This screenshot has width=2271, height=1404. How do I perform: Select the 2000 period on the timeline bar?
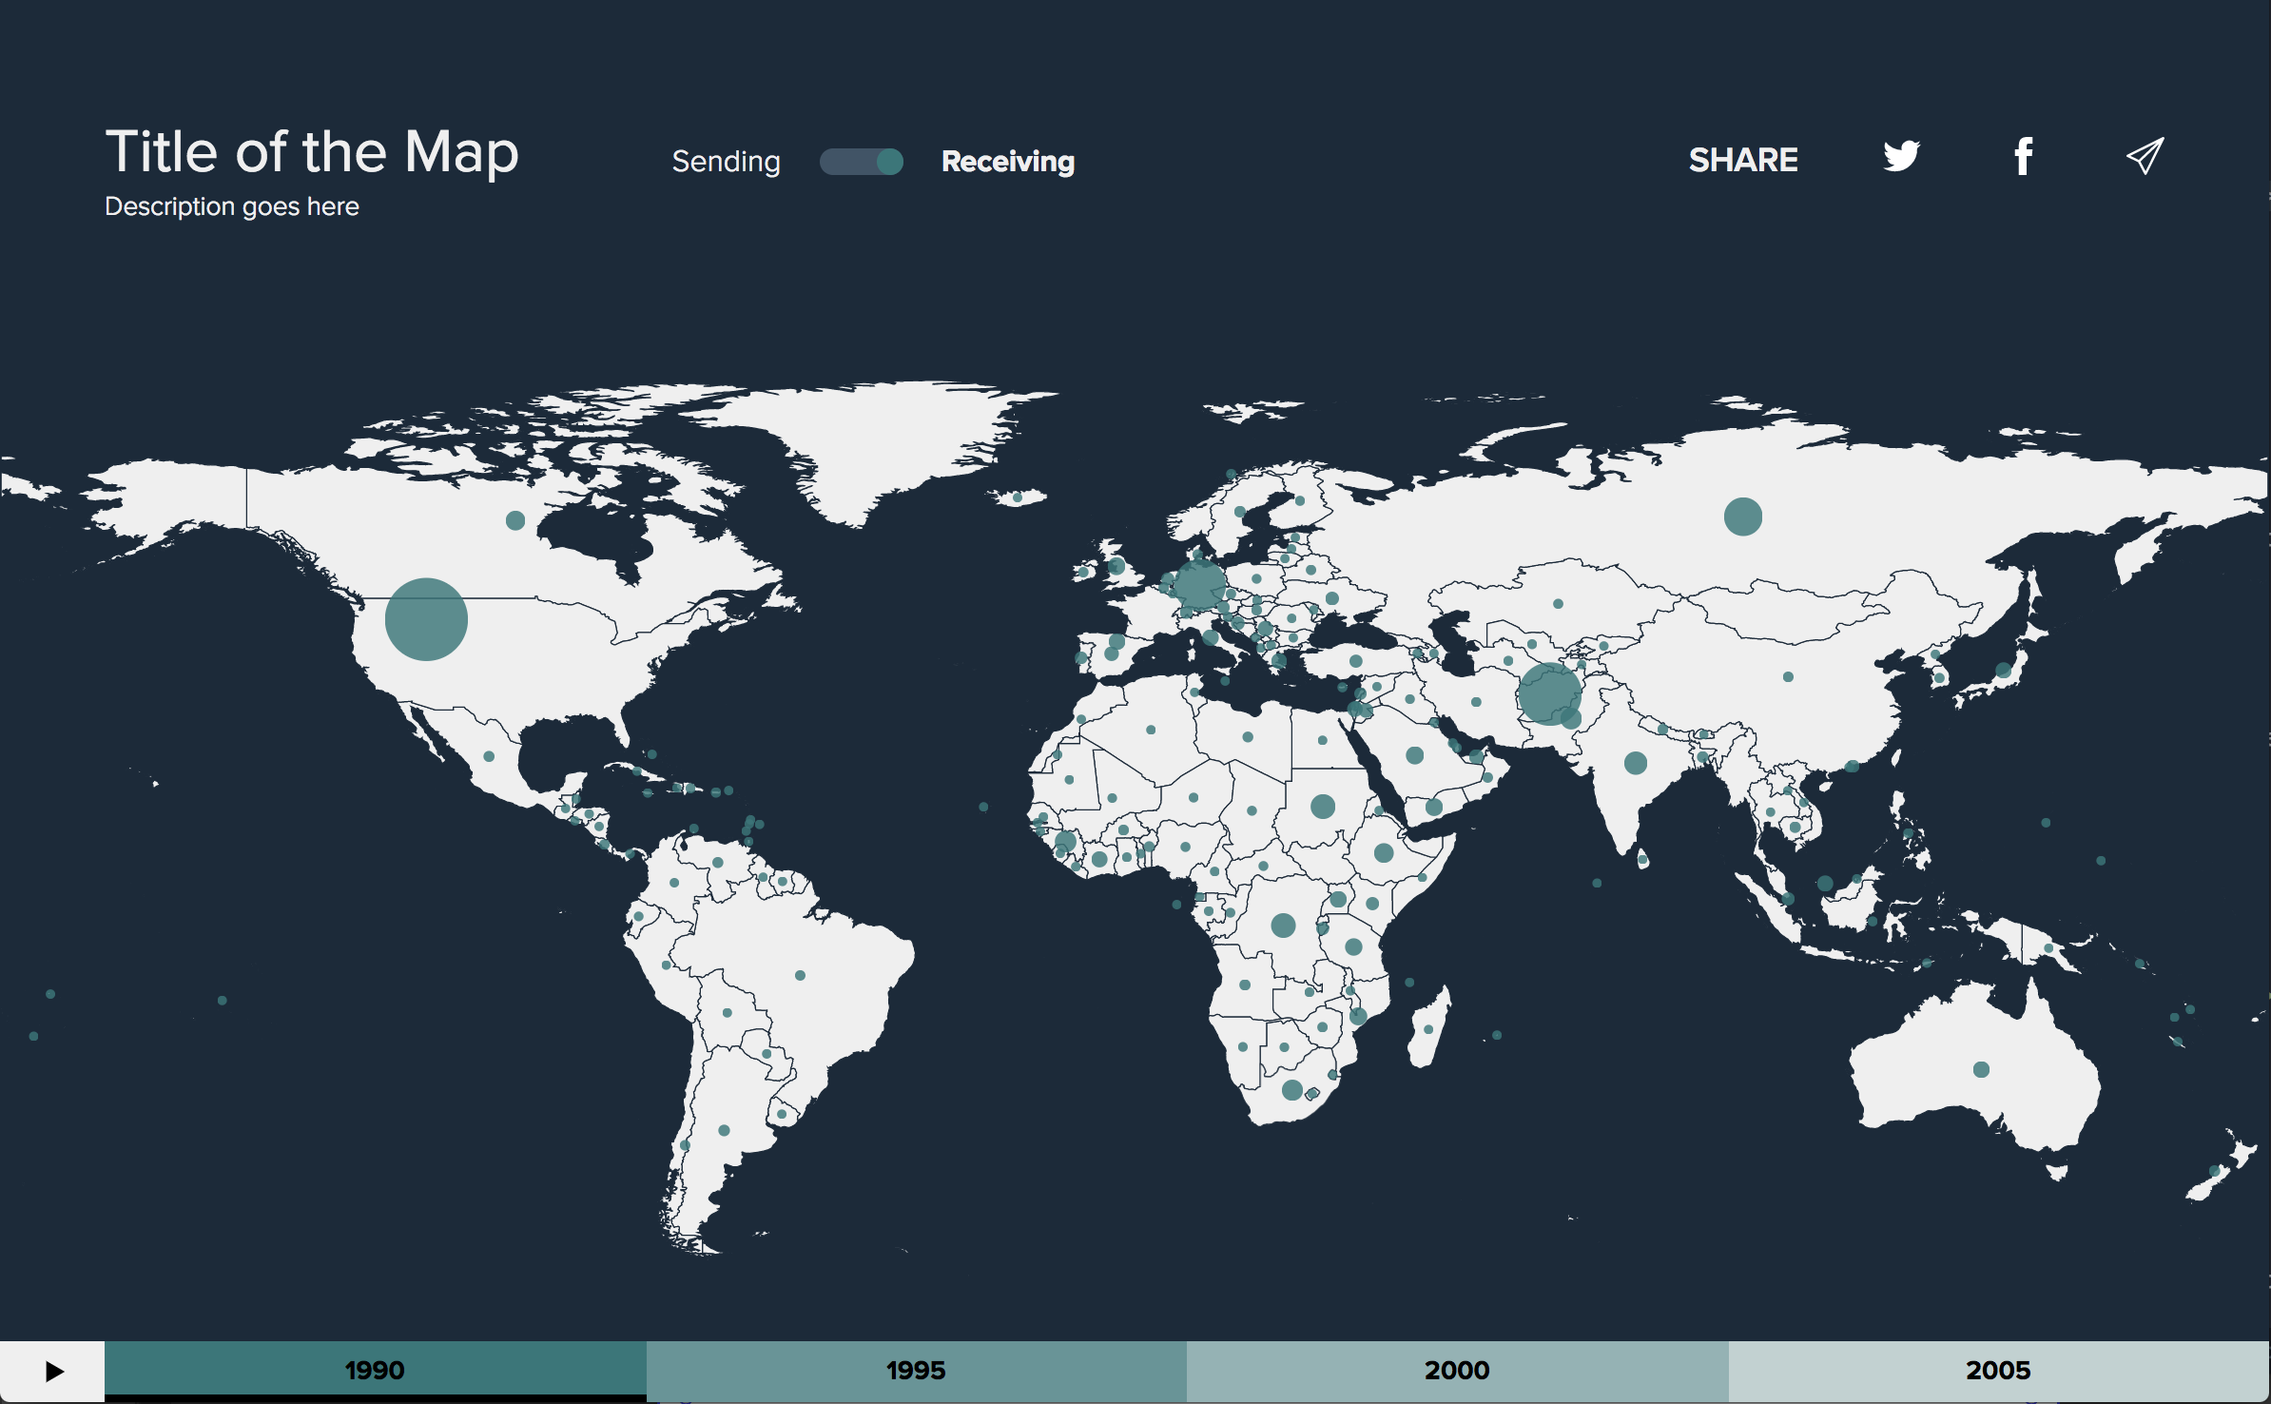[x=1457, y=1370]
